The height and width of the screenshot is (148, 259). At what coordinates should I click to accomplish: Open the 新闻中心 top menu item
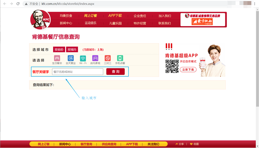point(66,23)
